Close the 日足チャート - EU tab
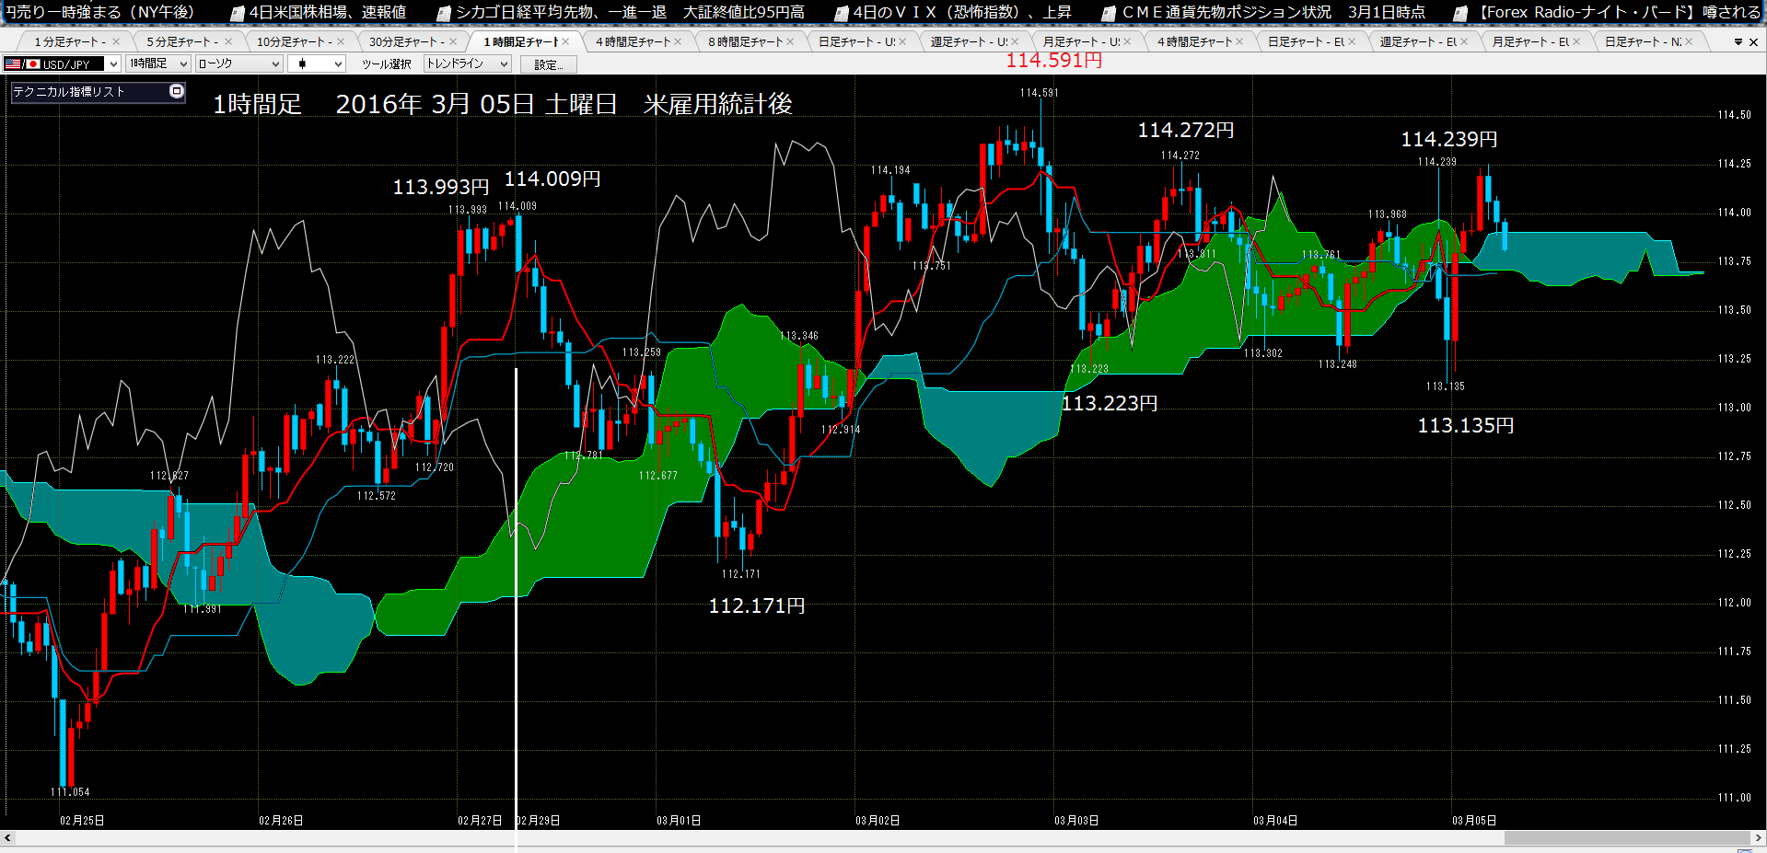 point(1352,42)
